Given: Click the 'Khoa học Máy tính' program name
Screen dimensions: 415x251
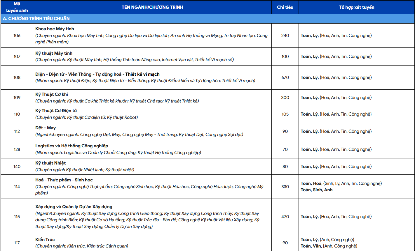Looking at the screenshot, I should (x=55, y=29).
